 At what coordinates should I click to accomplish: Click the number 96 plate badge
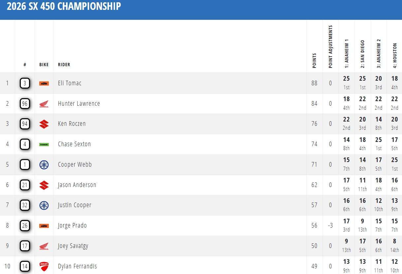click(25, 104)
